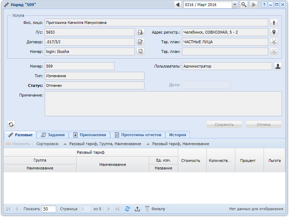Go to the first page icon
This screenshot has height=217, width=289.
tap(8, 209)
